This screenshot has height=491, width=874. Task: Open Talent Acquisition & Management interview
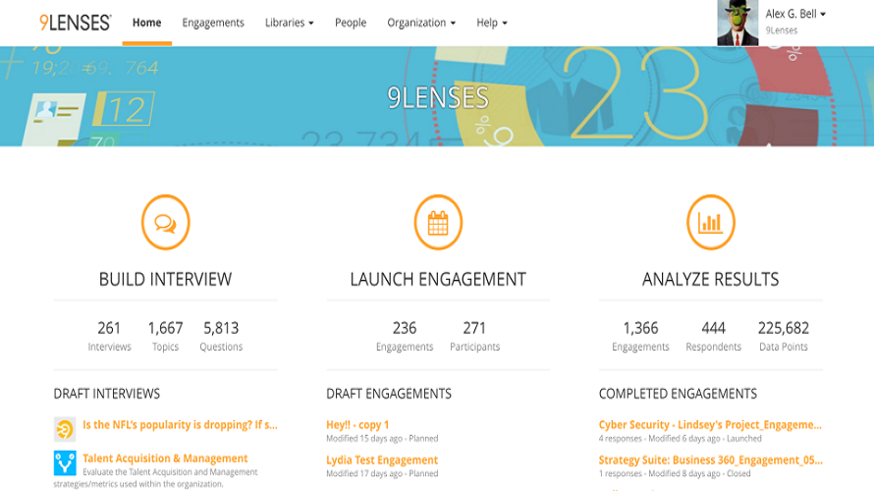pos(165,459)
